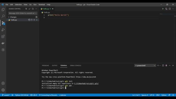Split the editor right
The width and height of the screenshot is (176, 99).
(170, 9)
